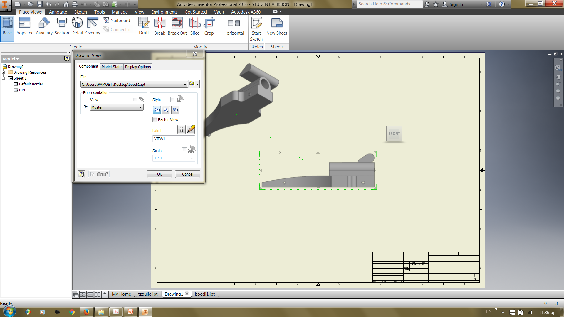Create a Section view
The image size is (564, 317).
[x=62, y=26]
